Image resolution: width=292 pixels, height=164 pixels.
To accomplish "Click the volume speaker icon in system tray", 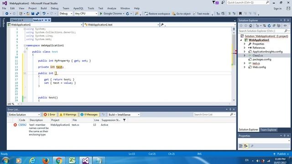I will pos(258,161).
